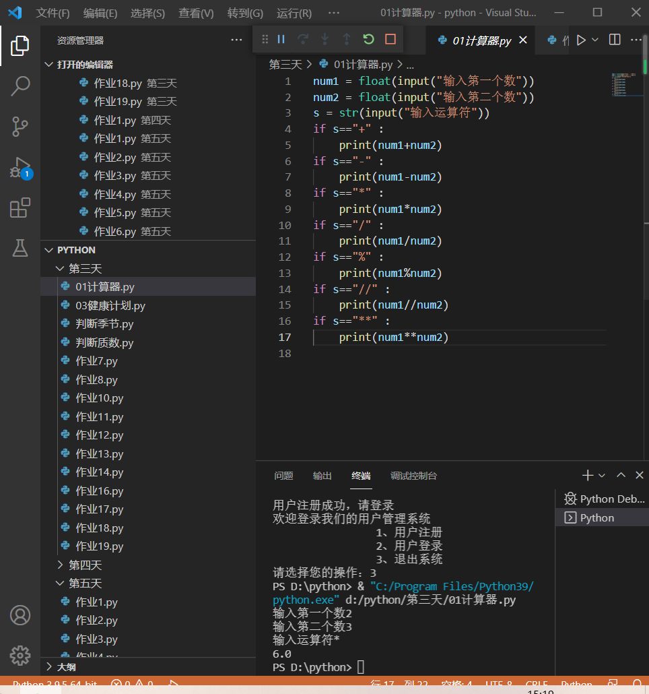This screenshot has height=694, width=649.
Task: Click debug Step Over button
Action: tap(303, 39)
